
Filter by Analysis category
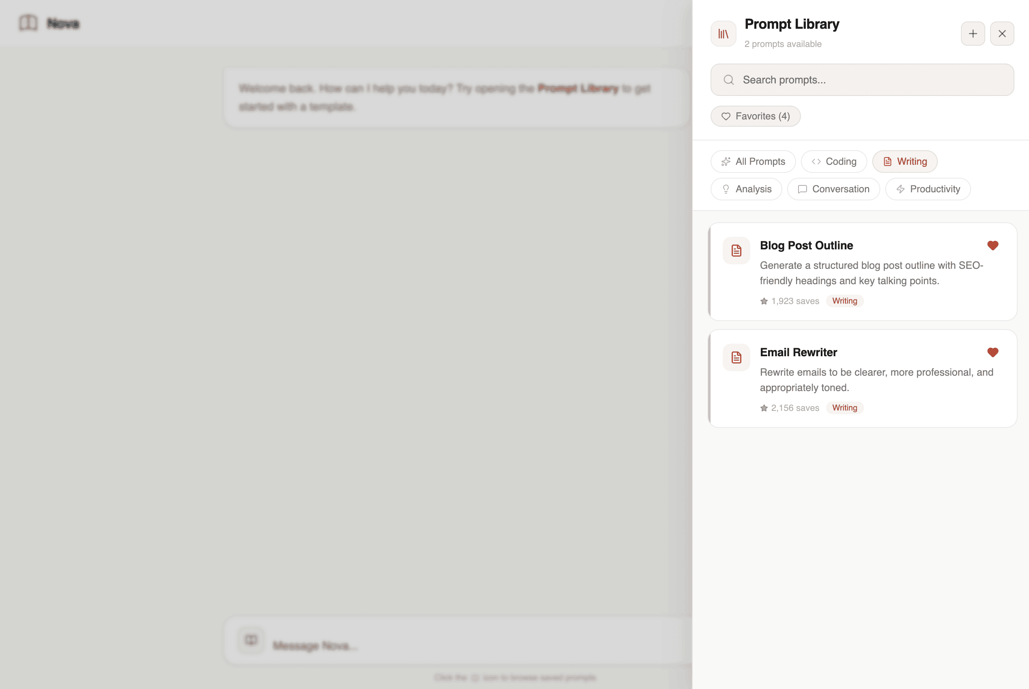coord(746,189)
